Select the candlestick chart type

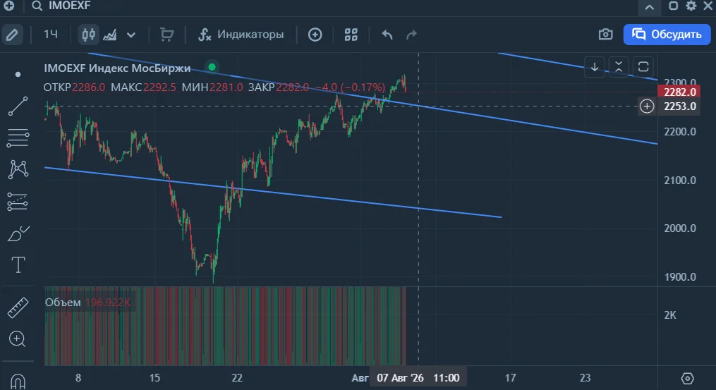point(89,35)
